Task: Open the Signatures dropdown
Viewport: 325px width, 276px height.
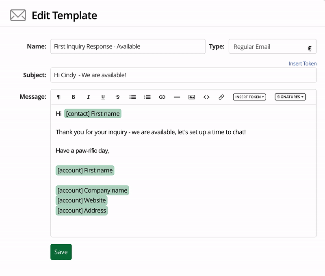Action: pyautogui.click(x=290, y=97)
